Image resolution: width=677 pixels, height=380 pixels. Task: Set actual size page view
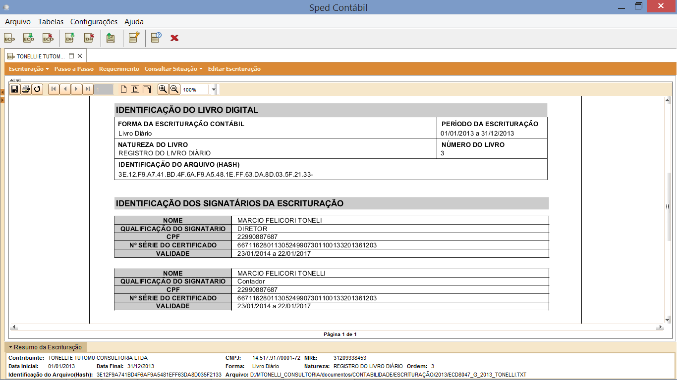coord(124,89)
